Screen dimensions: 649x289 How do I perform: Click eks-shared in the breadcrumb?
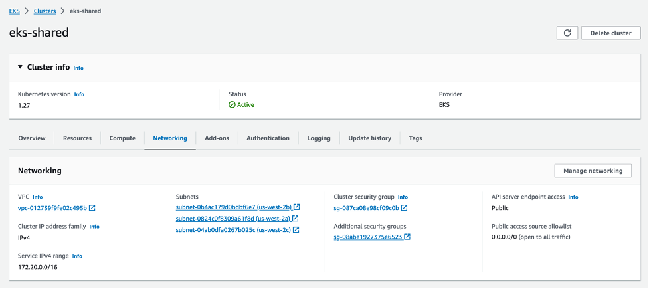click(85, 11)
